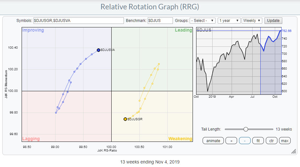This screenshot has width=300, height=167.
Task: Click the zoom in plus button
Action: pyautogui.click(x=231, y=141)
